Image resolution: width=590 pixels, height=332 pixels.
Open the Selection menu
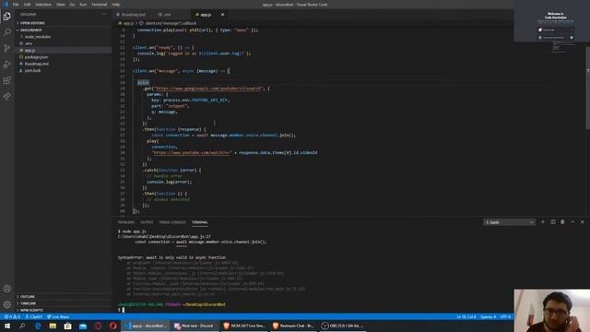[x=43, y=5]
